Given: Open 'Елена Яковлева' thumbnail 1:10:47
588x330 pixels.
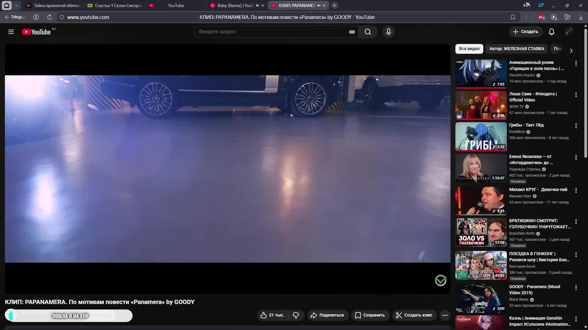Looking at the screenshot, I should coord(481,168).
